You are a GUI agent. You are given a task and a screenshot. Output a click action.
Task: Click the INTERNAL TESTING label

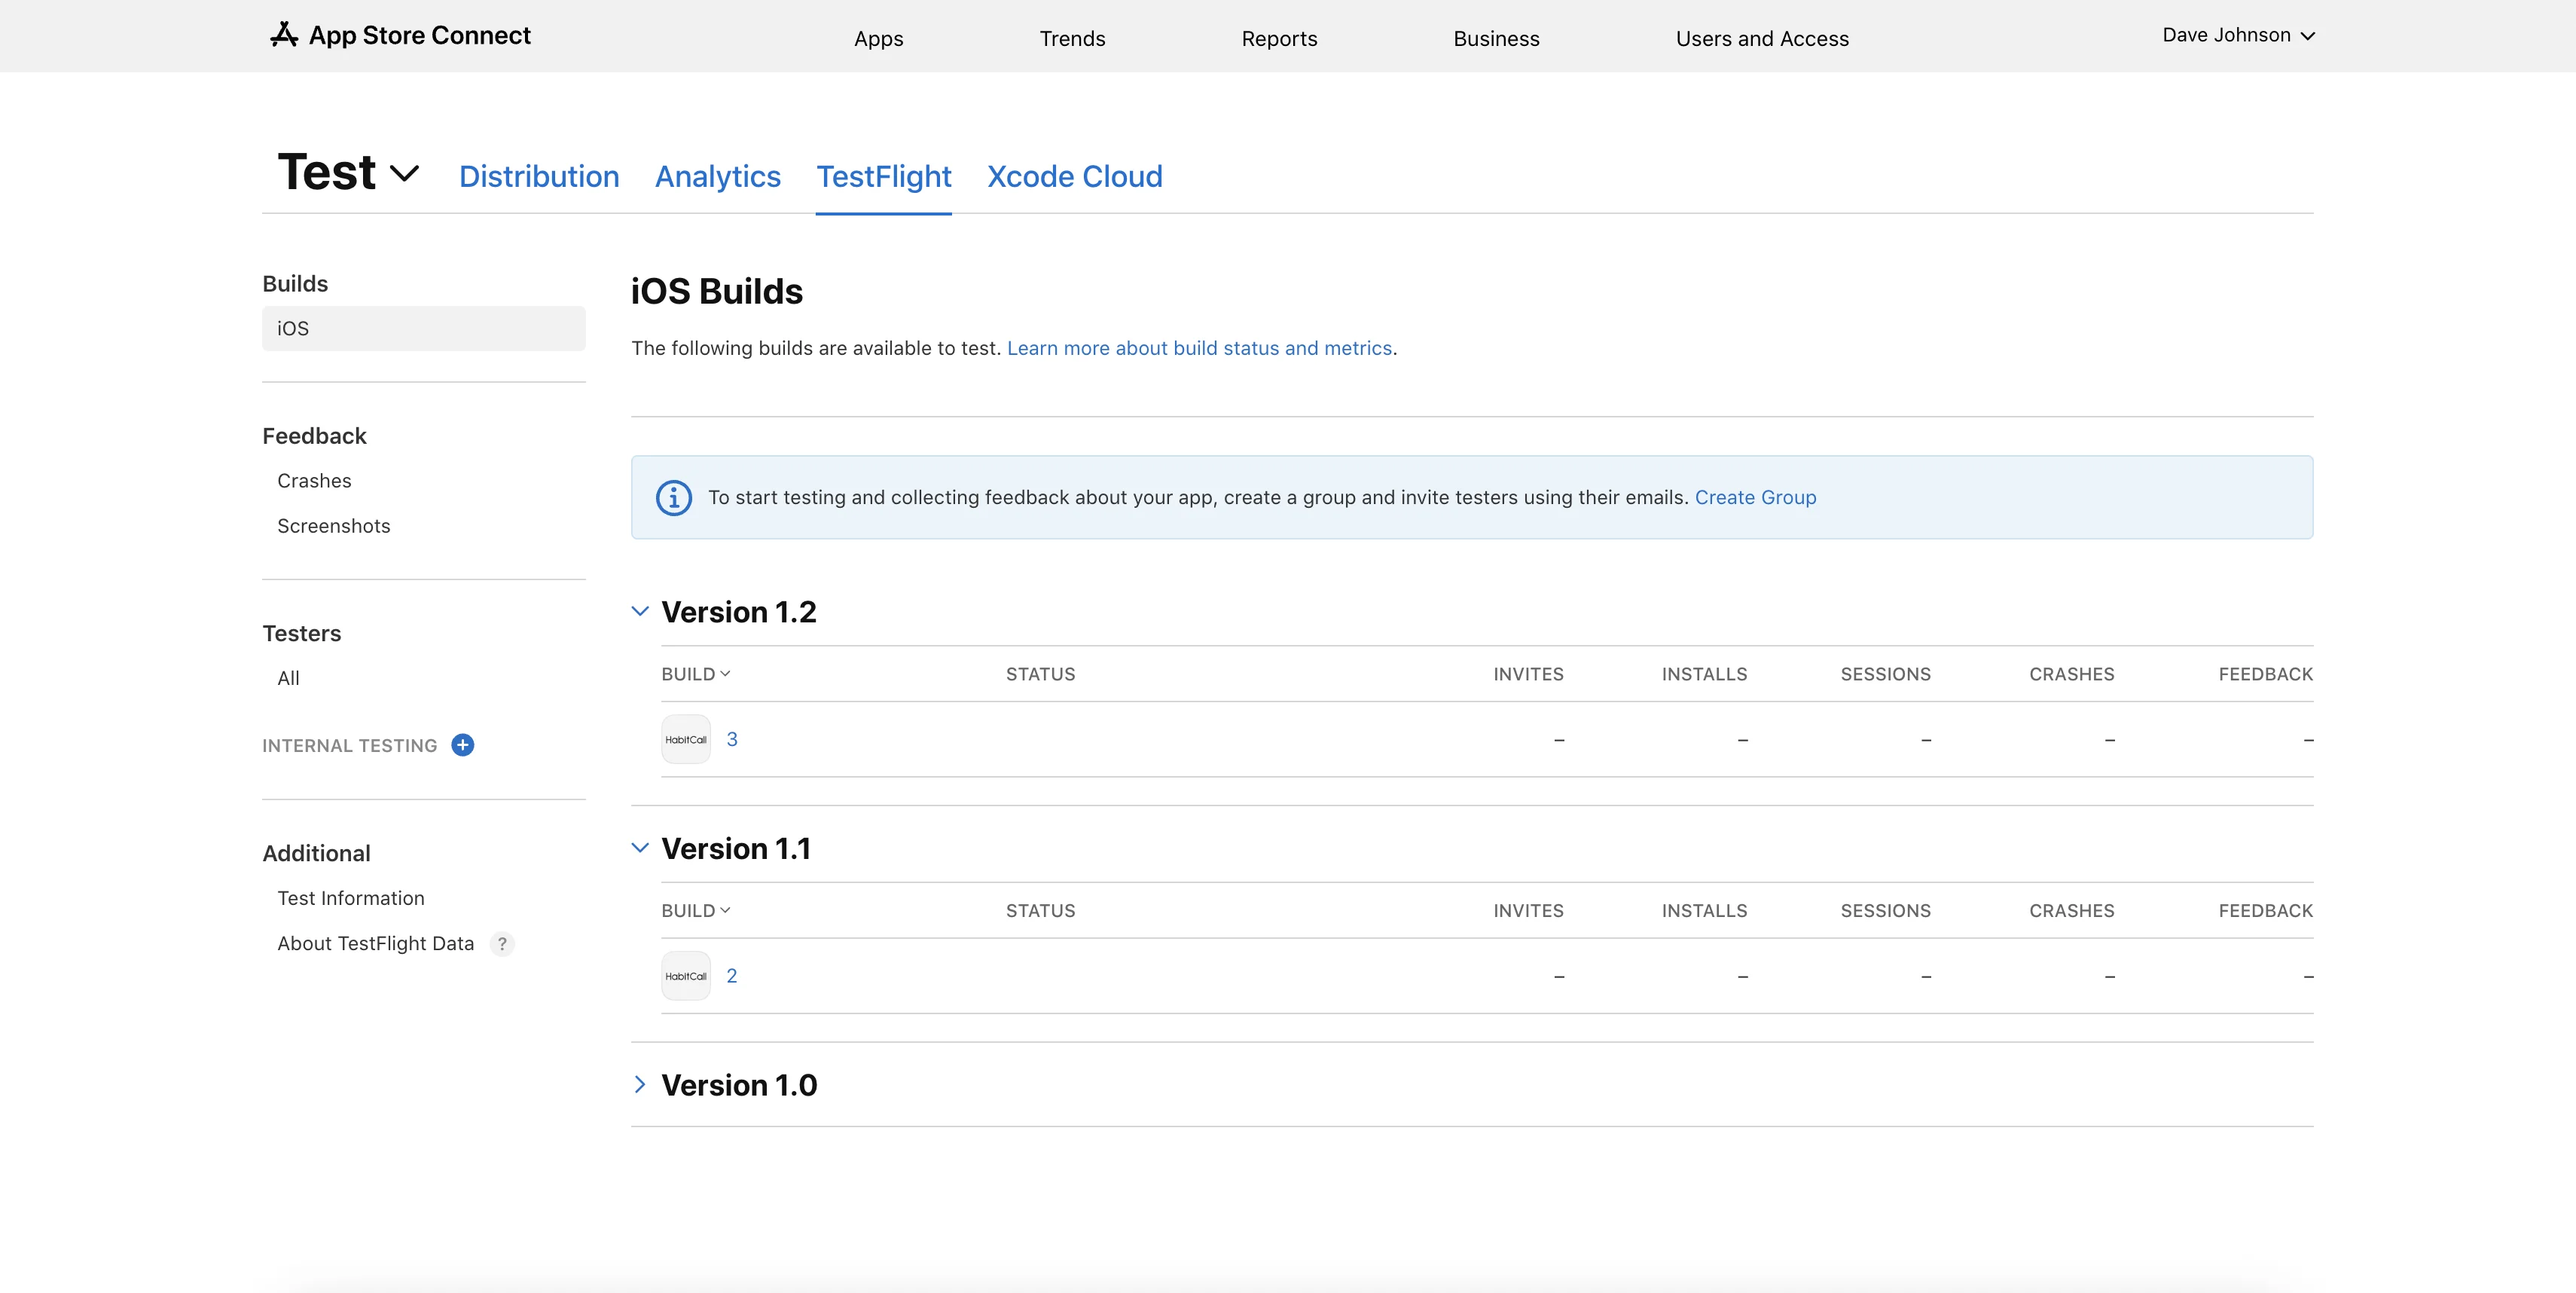coord(350,746)
